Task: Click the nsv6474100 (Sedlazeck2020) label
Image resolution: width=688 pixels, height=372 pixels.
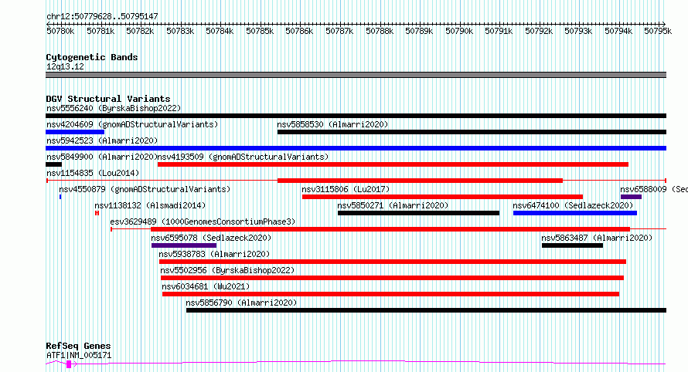Action: [x=573, y=205]
